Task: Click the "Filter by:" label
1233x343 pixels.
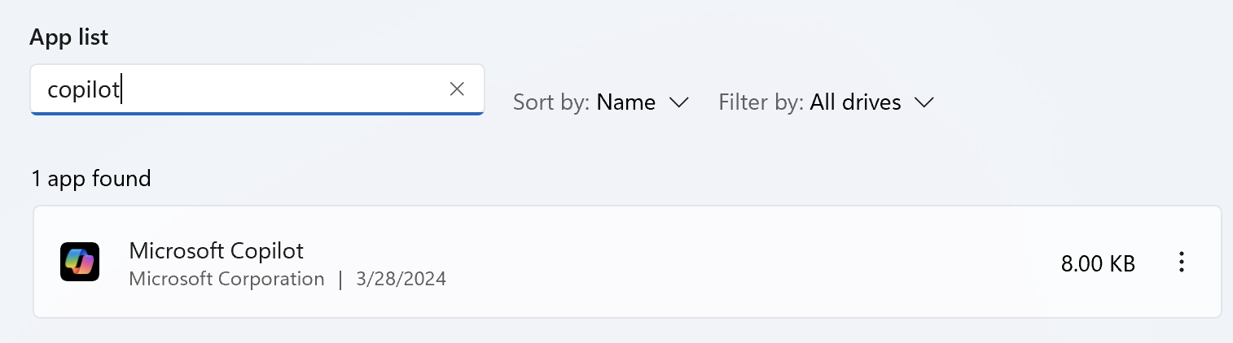Action: (761, 102)
